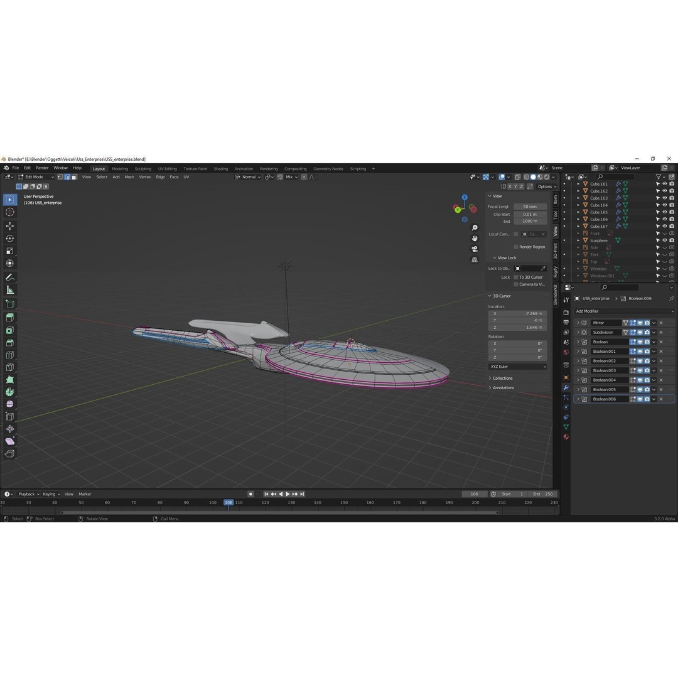Open the Marker menu in timeline
The image size is (678, 678).
point(85,494)
